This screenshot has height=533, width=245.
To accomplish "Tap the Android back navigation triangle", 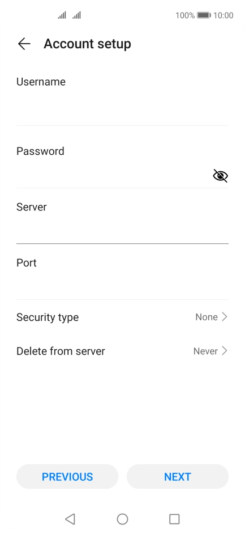I will click(70, 519).
